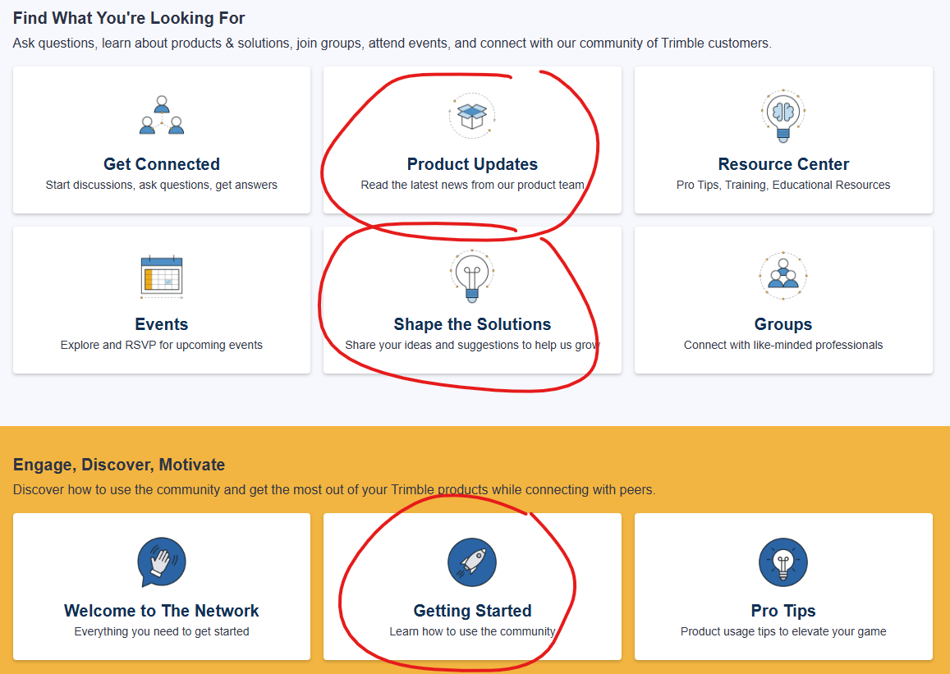950x674 pixels.
Task: Click the Groups people circle icon
Action: (783, 275)
